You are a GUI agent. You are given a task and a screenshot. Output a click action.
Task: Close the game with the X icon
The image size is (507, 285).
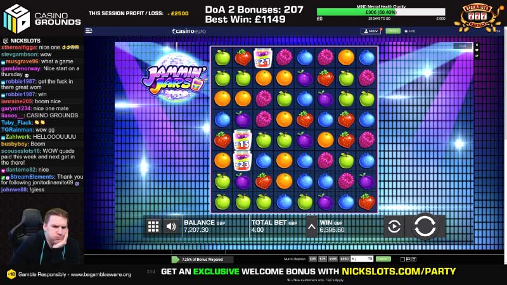tap(477, 44)
